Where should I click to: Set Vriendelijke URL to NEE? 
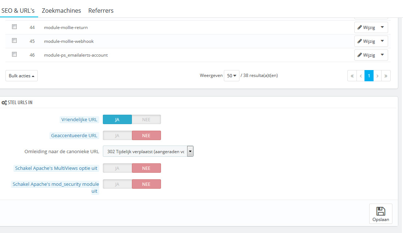click(x=146, y=119)
